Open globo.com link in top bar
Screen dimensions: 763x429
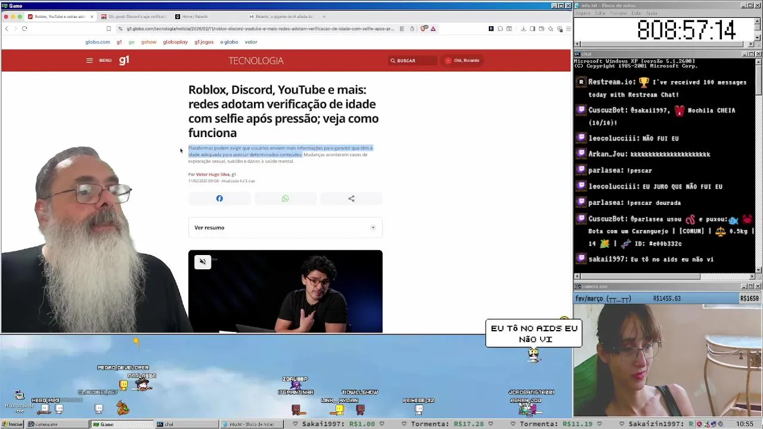point(97,42)
